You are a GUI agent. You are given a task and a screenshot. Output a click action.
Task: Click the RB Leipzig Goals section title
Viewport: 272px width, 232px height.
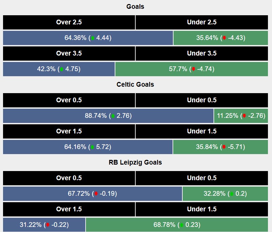point(135,163)
